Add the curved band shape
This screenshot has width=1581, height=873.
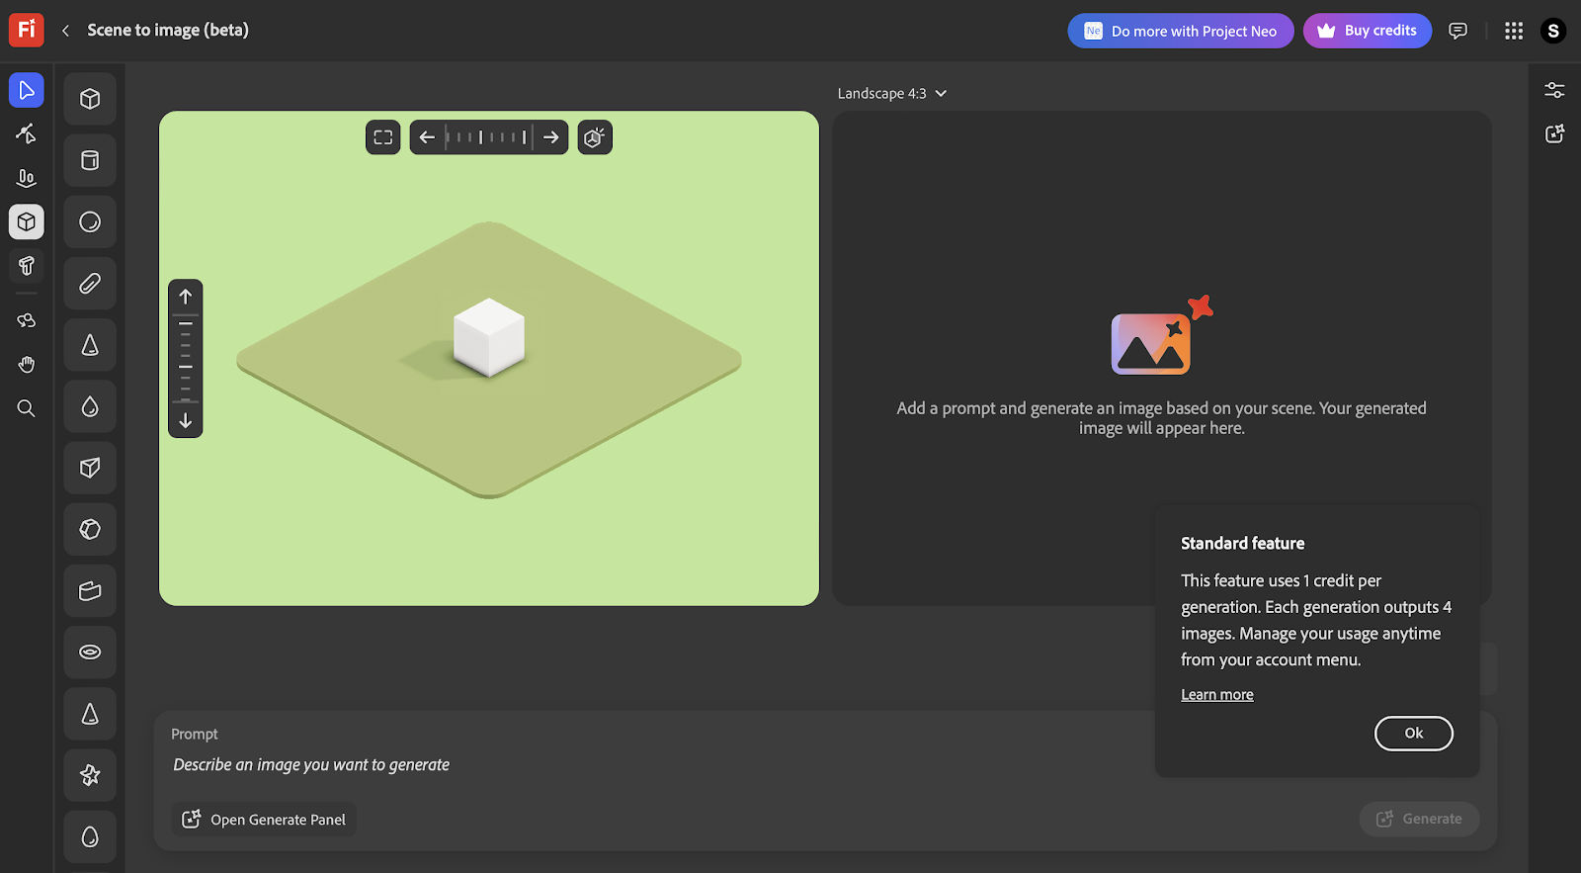point(90,591)
